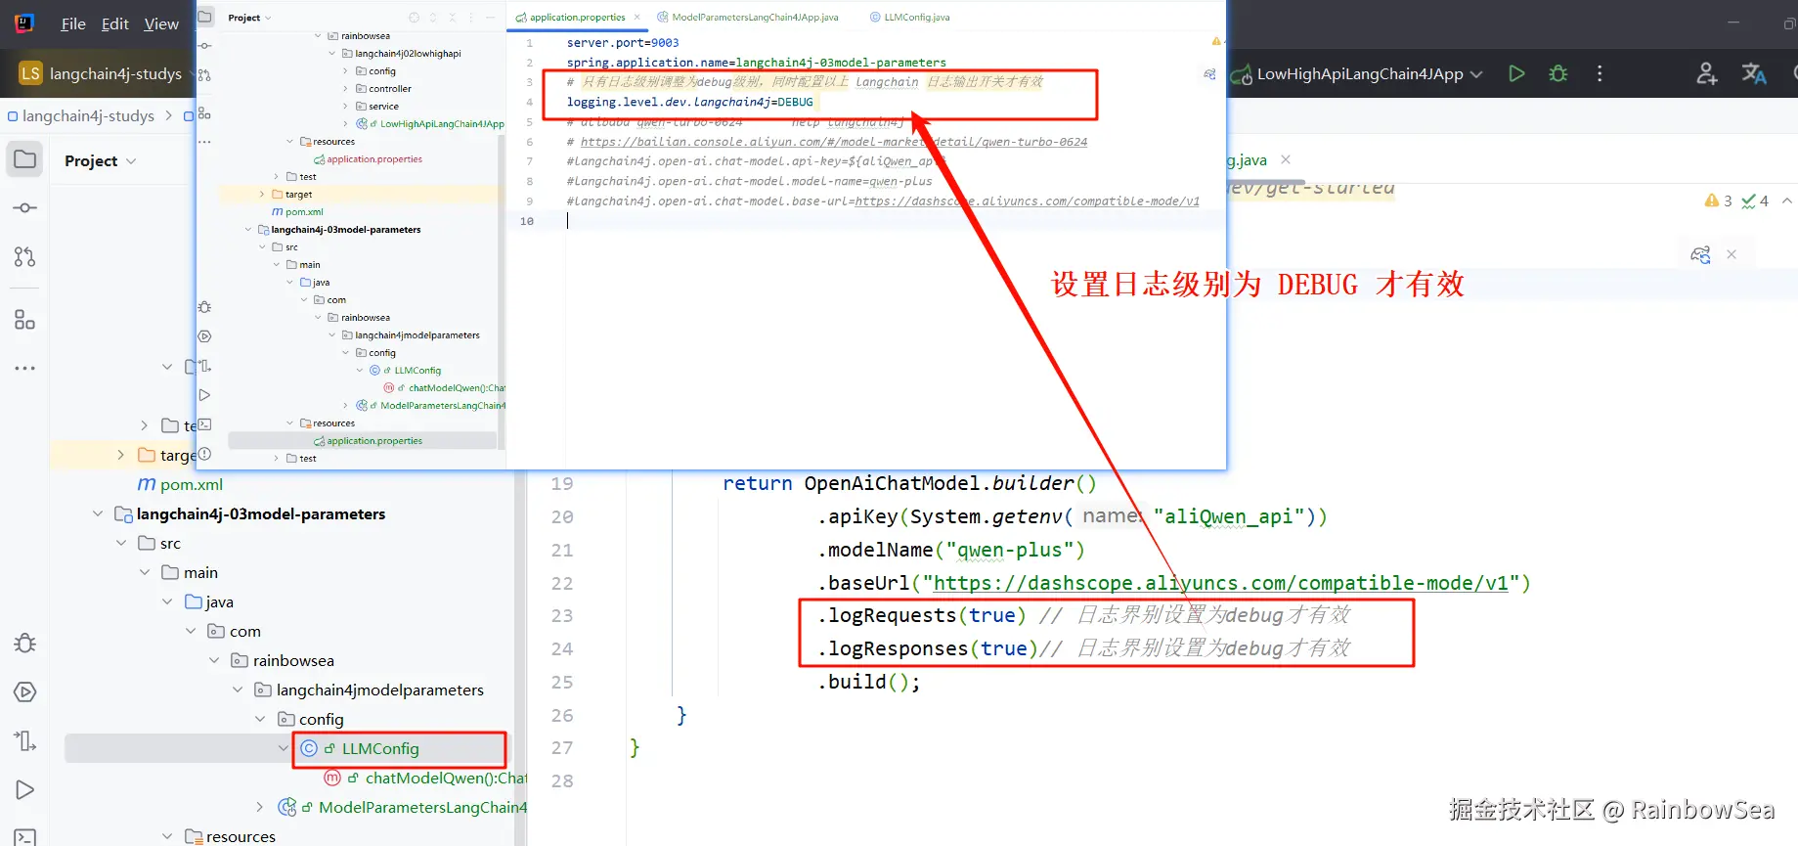Switch to LLMConfig.java tab in inset

910,18
